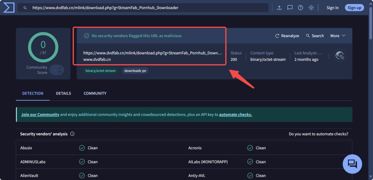Open the chat bubble widget
This screenshot has height=180, width=373.
coord(352,163)
